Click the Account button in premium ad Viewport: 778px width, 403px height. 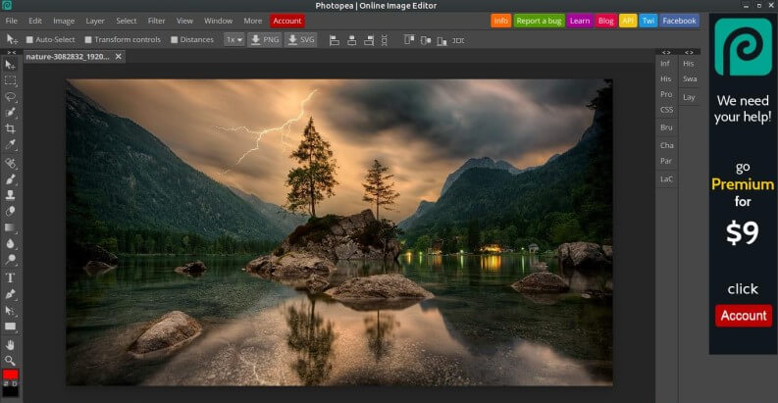click(744, 316)
